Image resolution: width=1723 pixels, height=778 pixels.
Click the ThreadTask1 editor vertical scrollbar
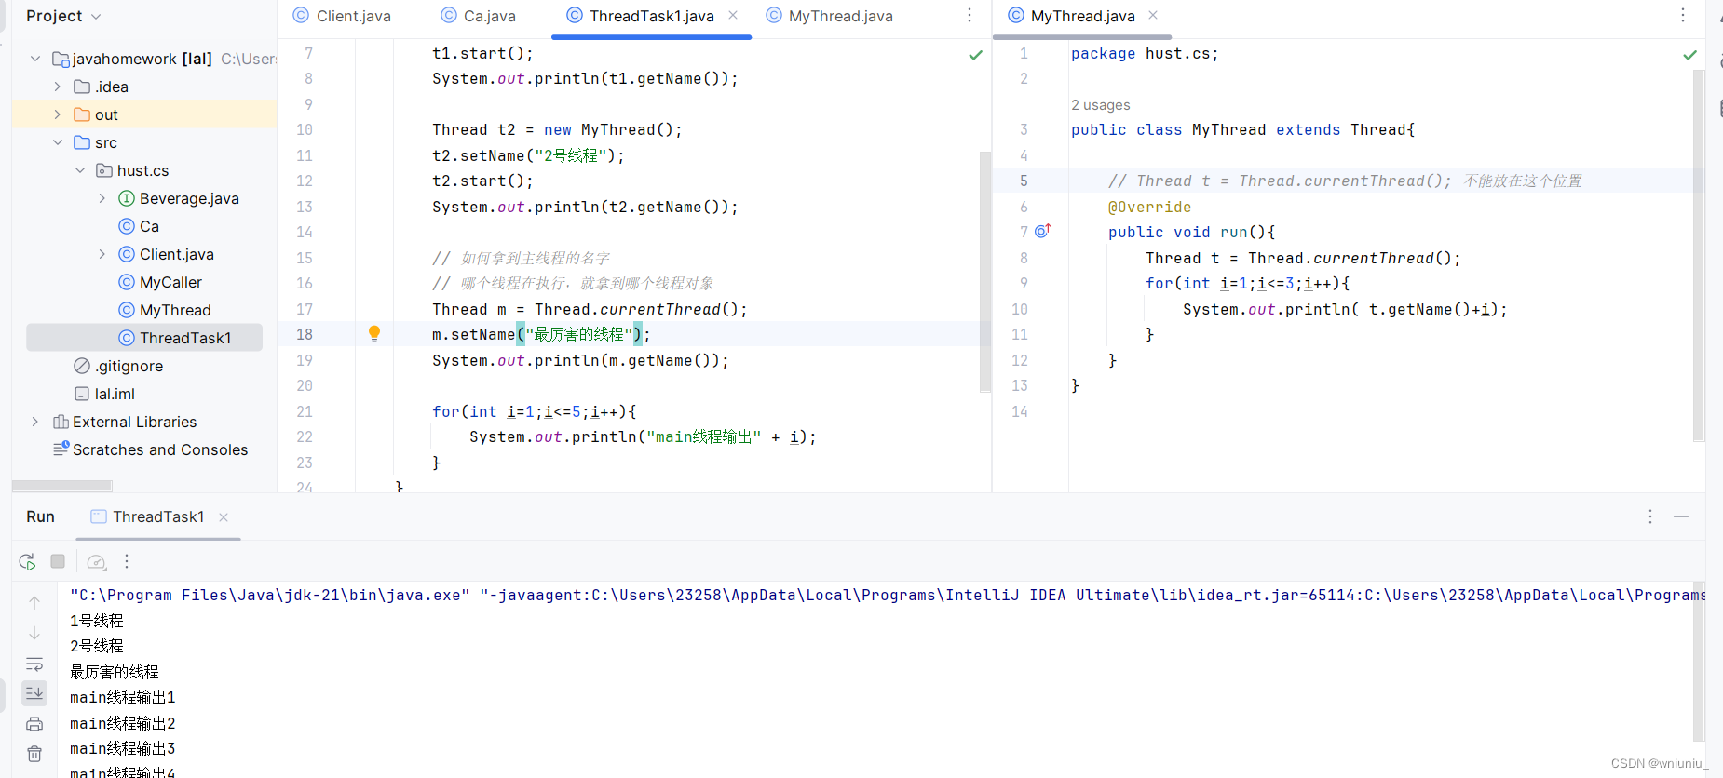pos(985,272)
